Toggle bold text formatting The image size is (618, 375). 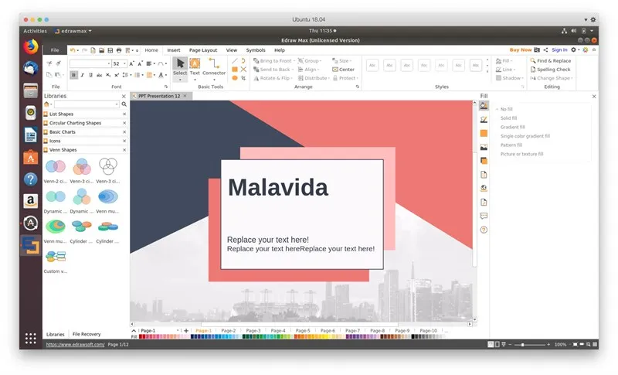point(74,76)
